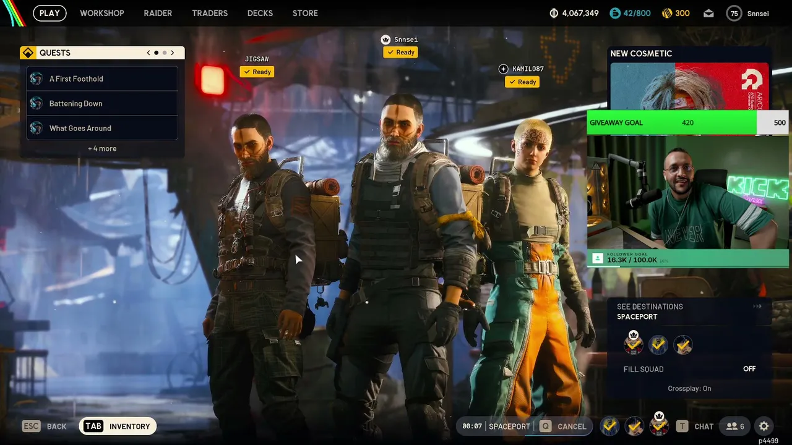Screen dimensions: 792x445
Task: Open the T Chat button
Action: [695, 426]
